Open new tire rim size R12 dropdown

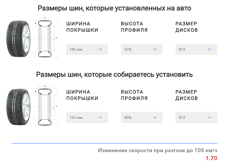click(196, 118)
